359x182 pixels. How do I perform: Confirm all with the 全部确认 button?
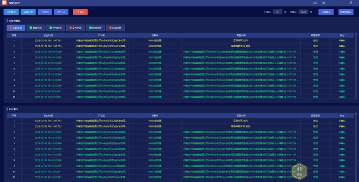(x=326, y=12)
